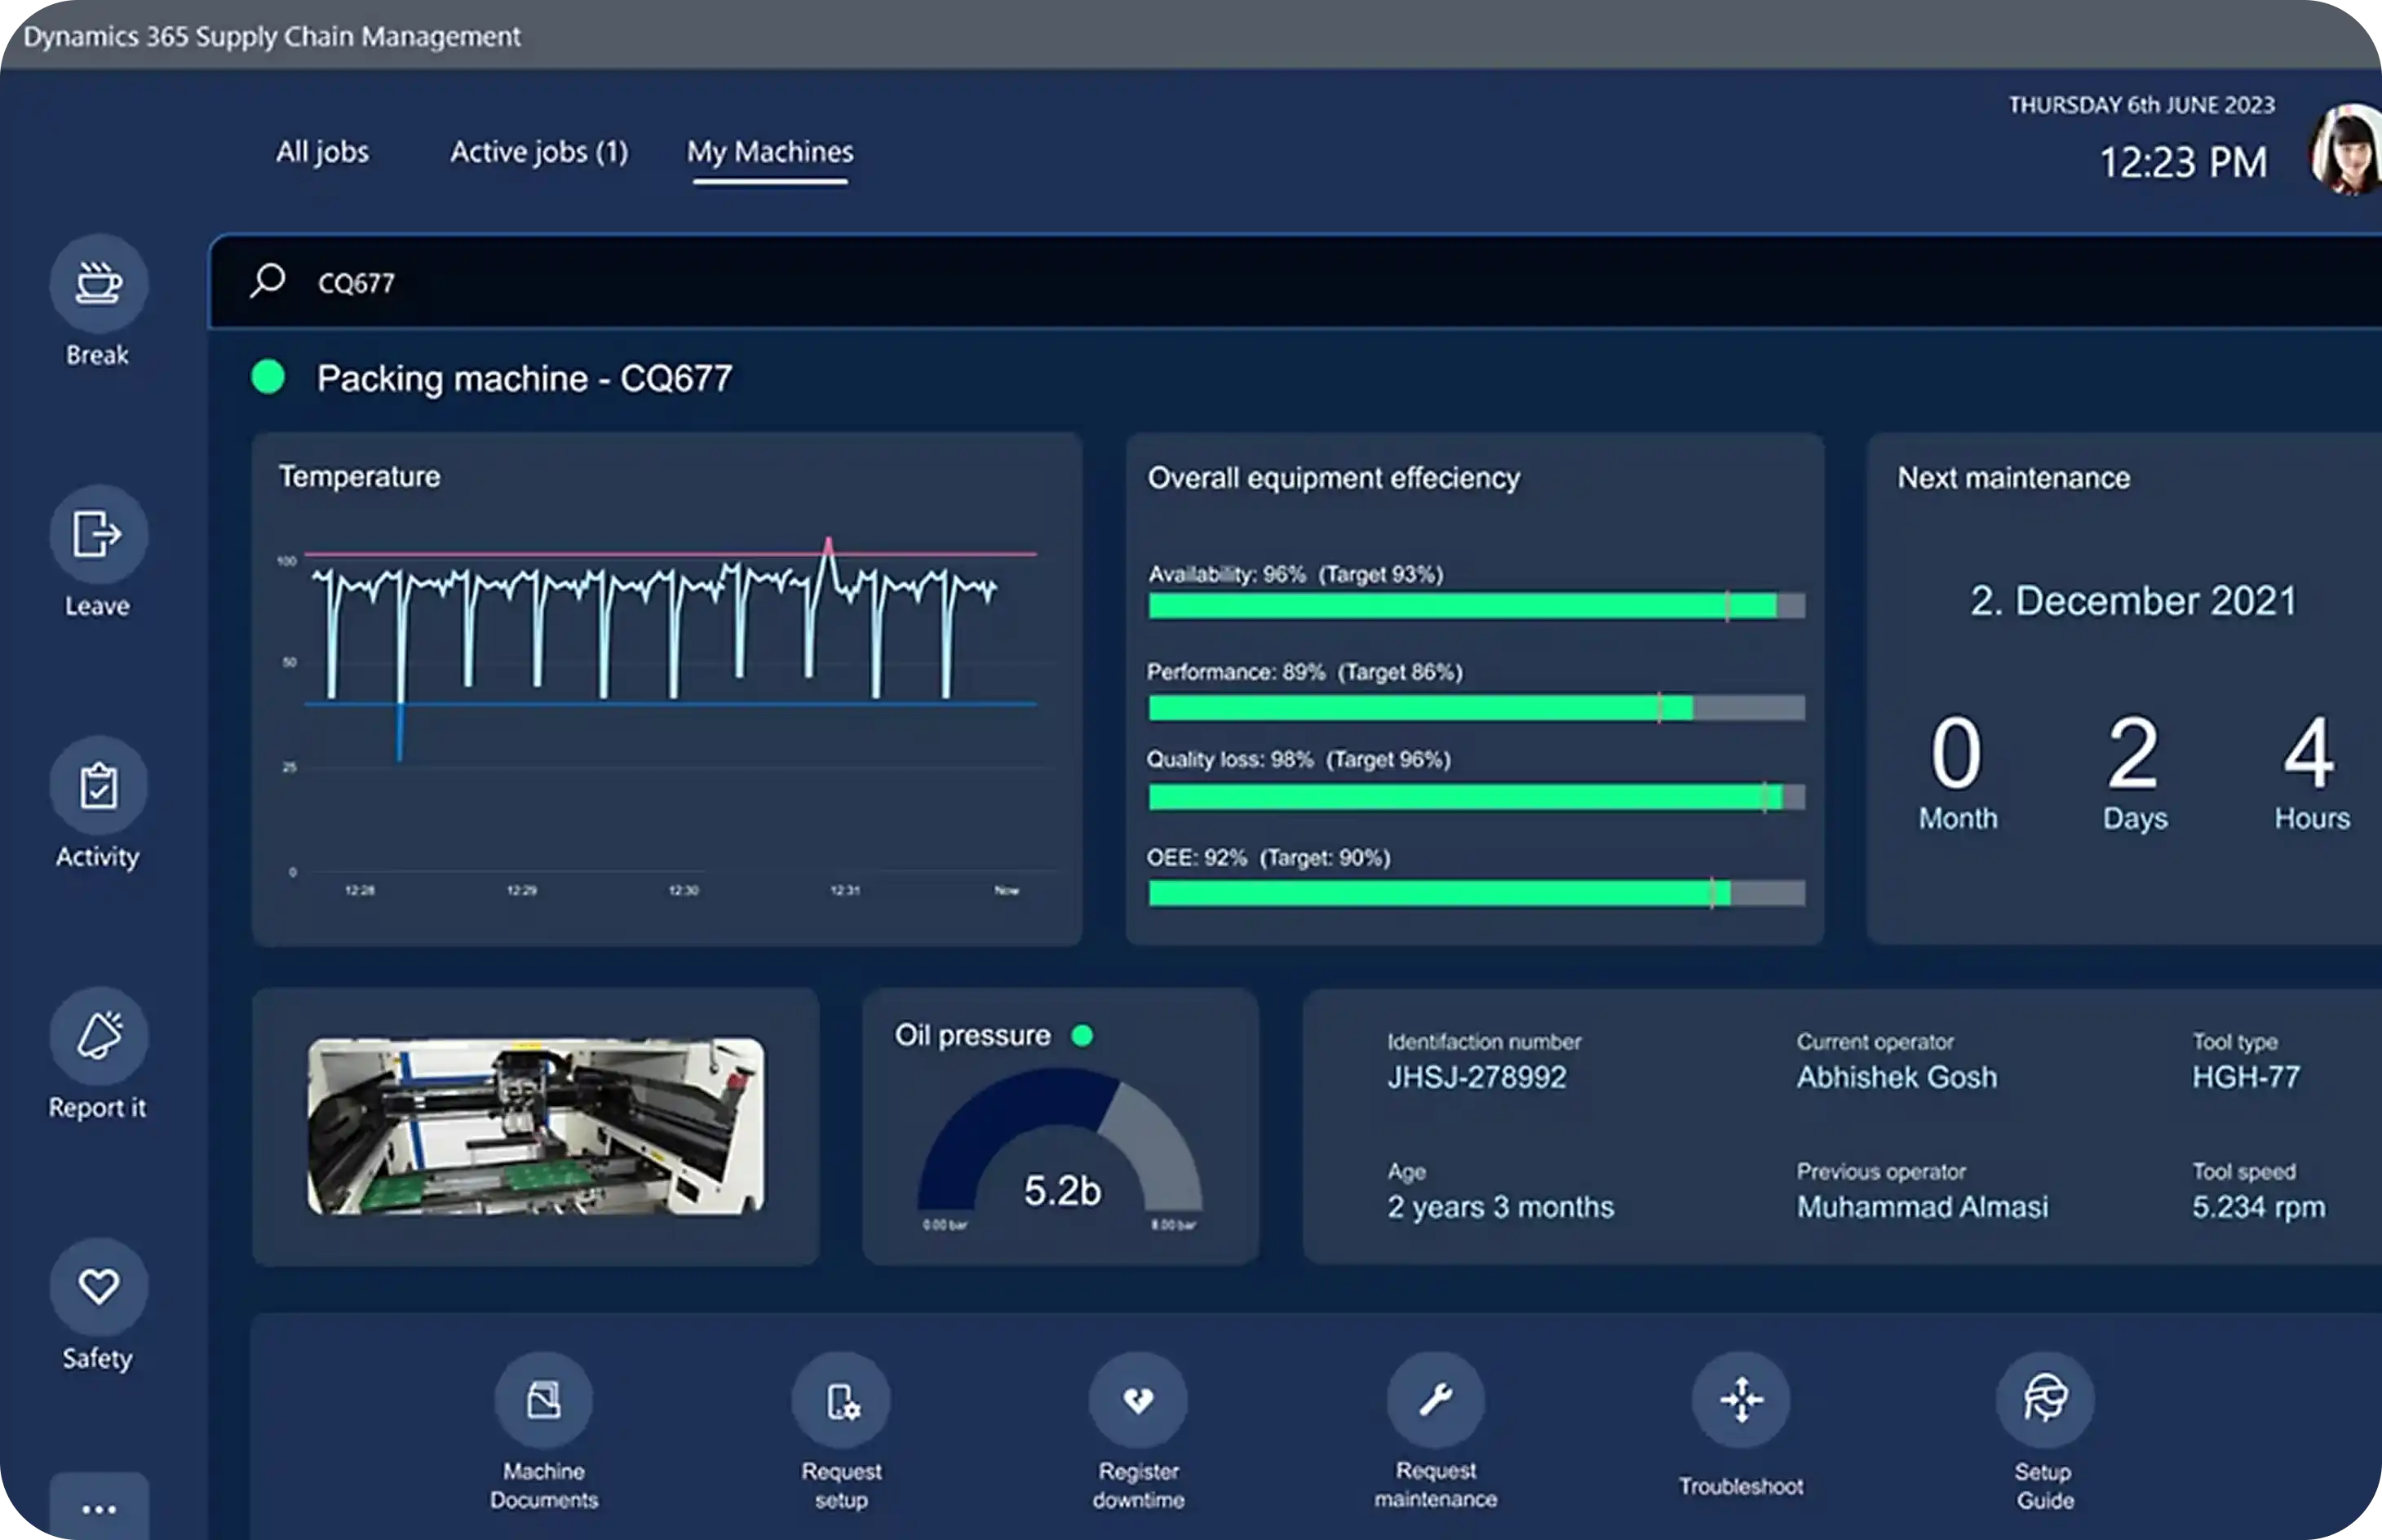Screen dimensions: 2382x1540
Task: Click the Leave icon
Action: [97, 535]
